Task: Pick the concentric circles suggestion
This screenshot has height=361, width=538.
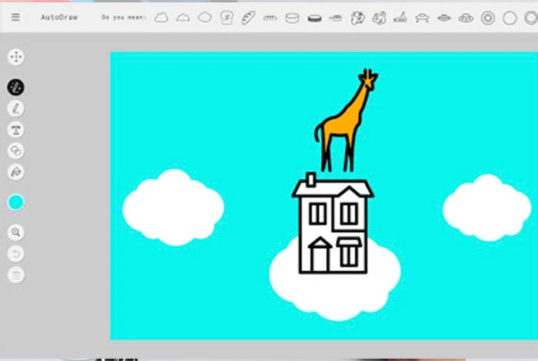Action: tap(487, 17)
